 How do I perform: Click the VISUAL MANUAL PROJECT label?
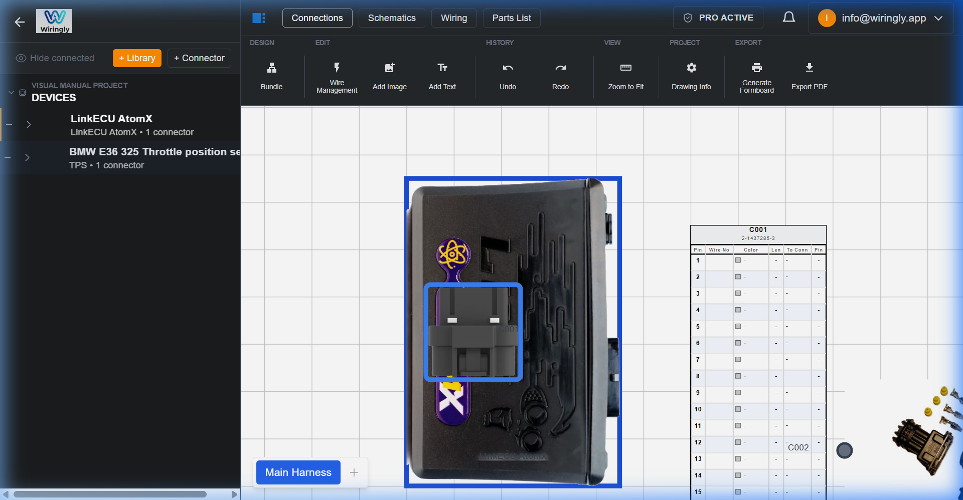coord(79,86)
